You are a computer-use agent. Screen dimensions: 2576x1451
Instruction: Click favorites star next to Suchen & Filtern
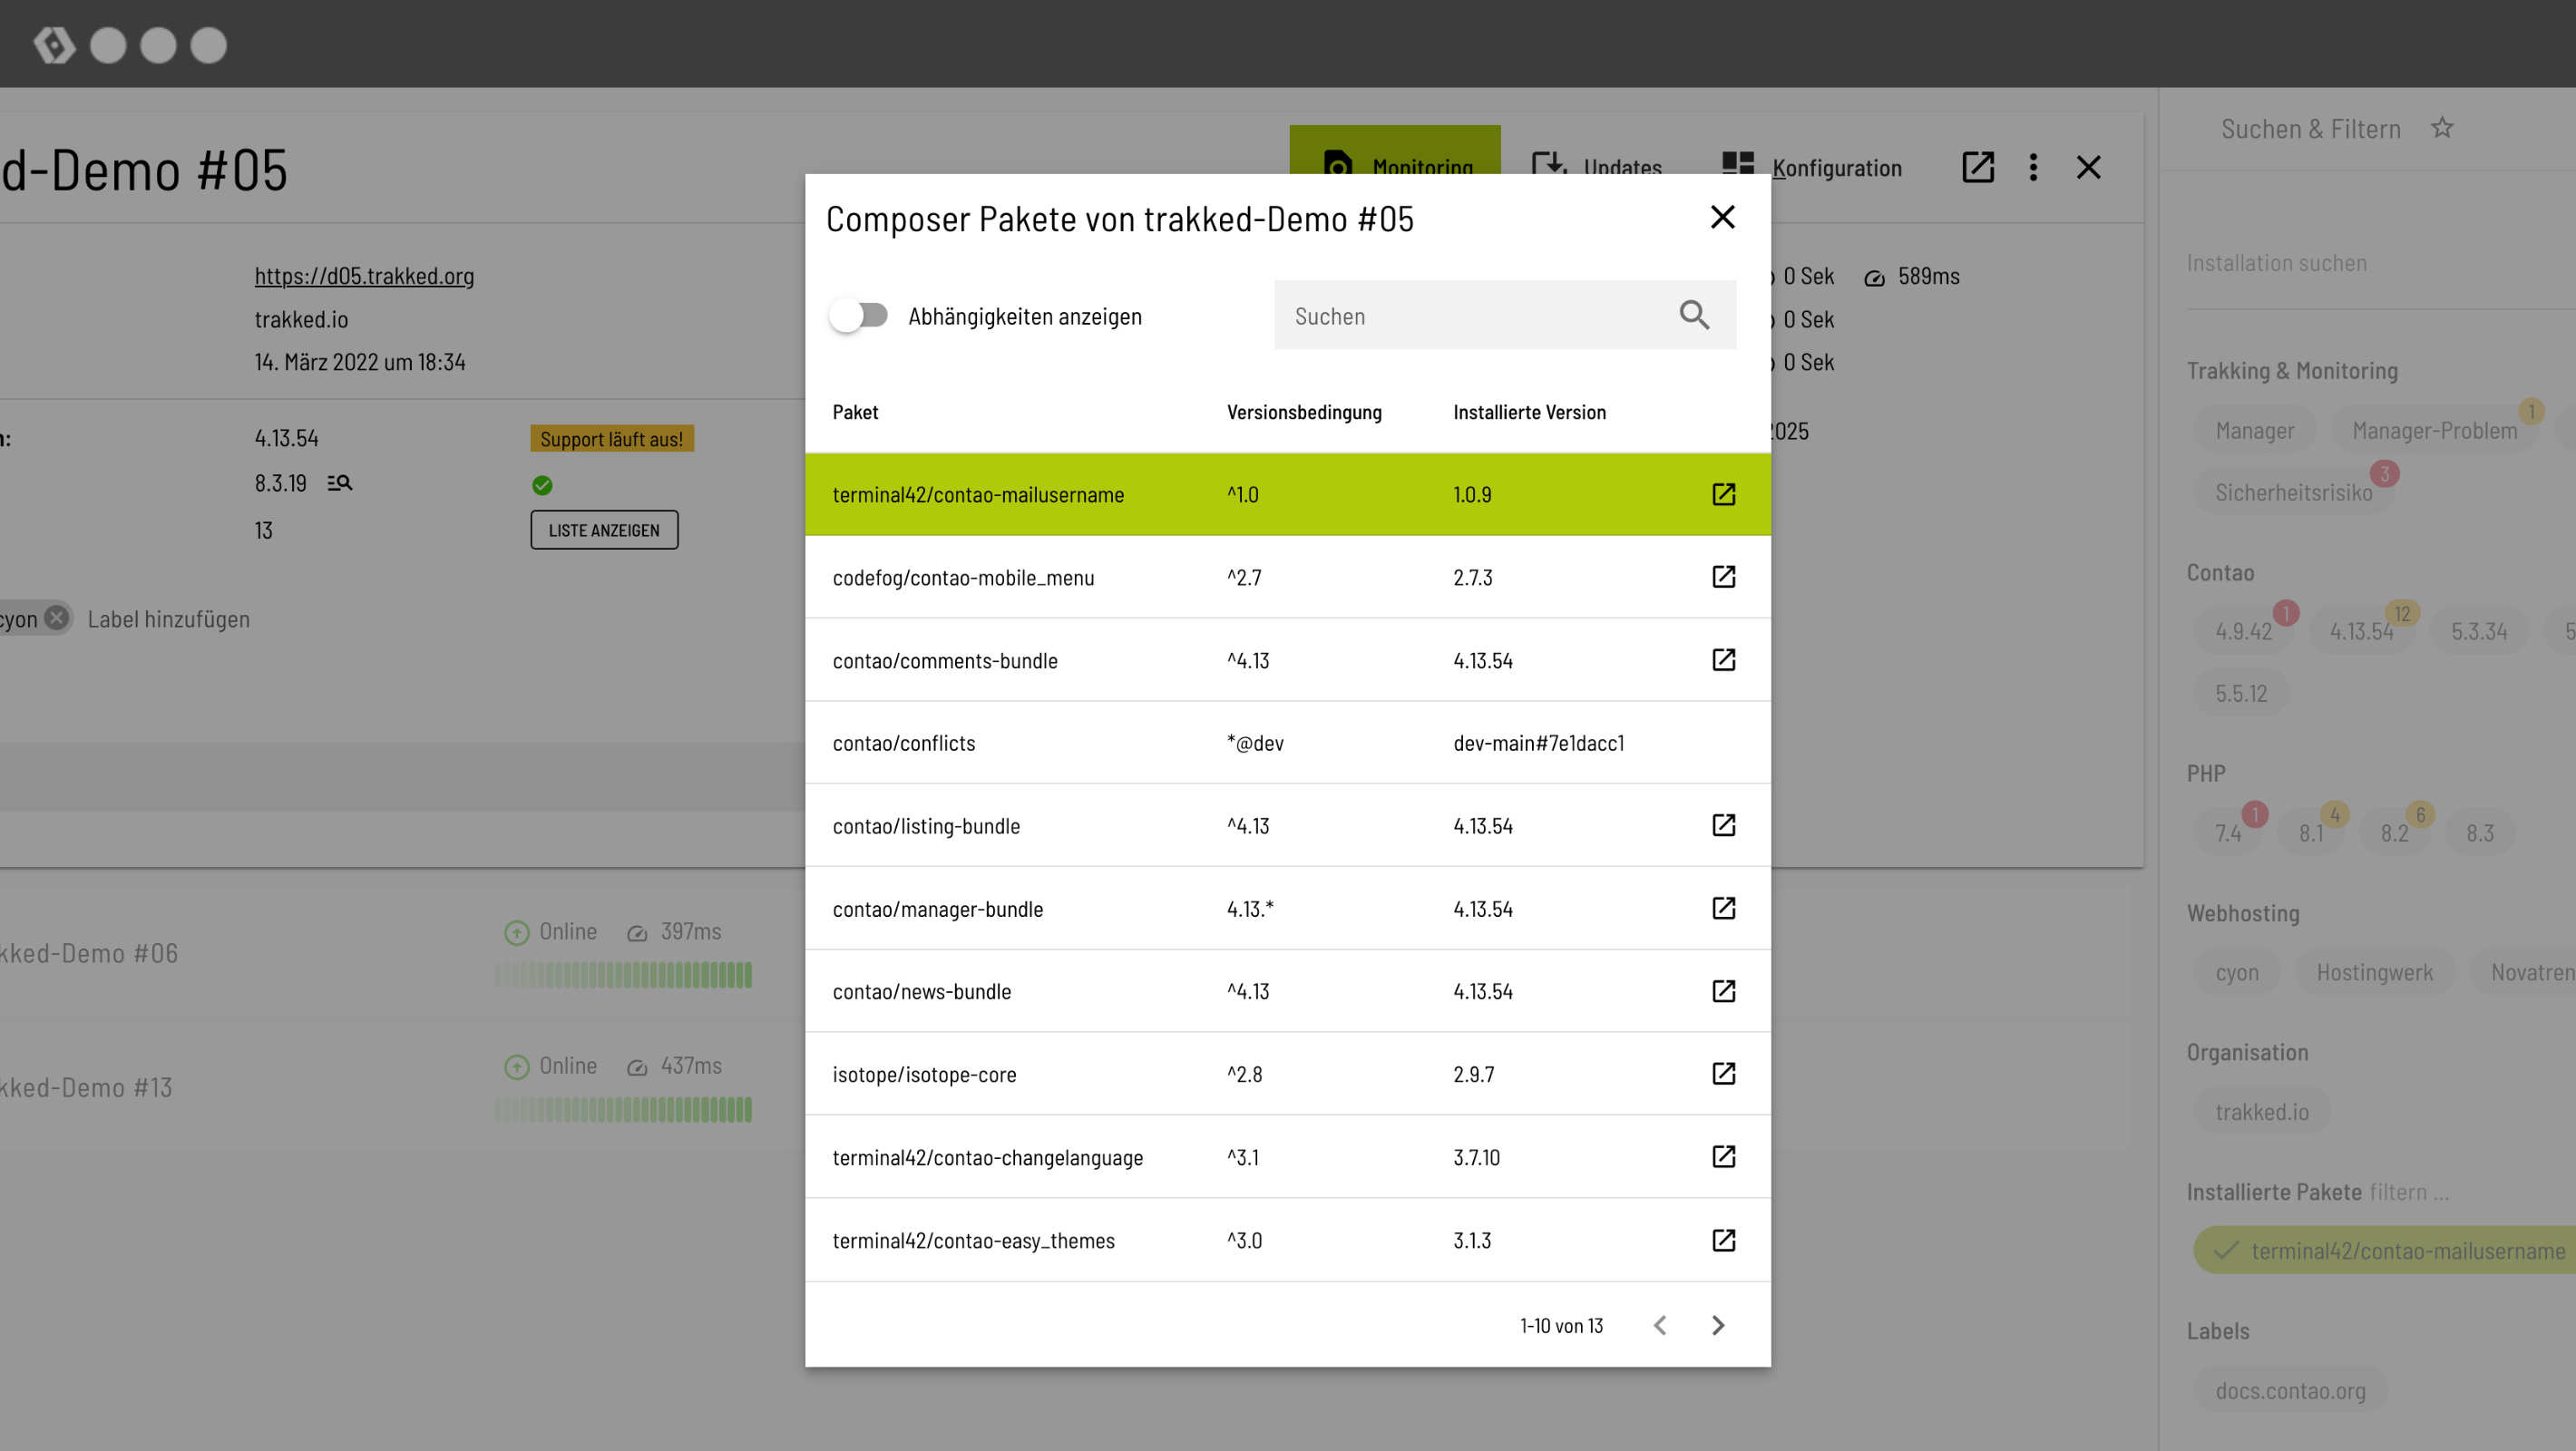pyautogui.click(x=2443, y=128)
